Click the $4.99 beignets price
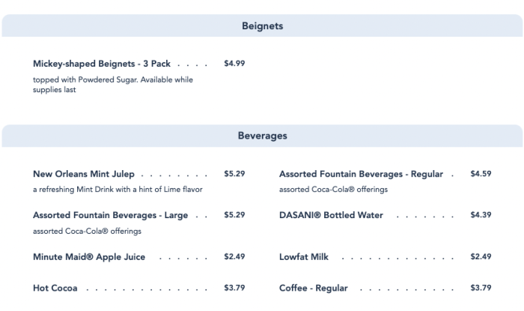The width and height of the screenshot is (524, 311). coord(234,63)
